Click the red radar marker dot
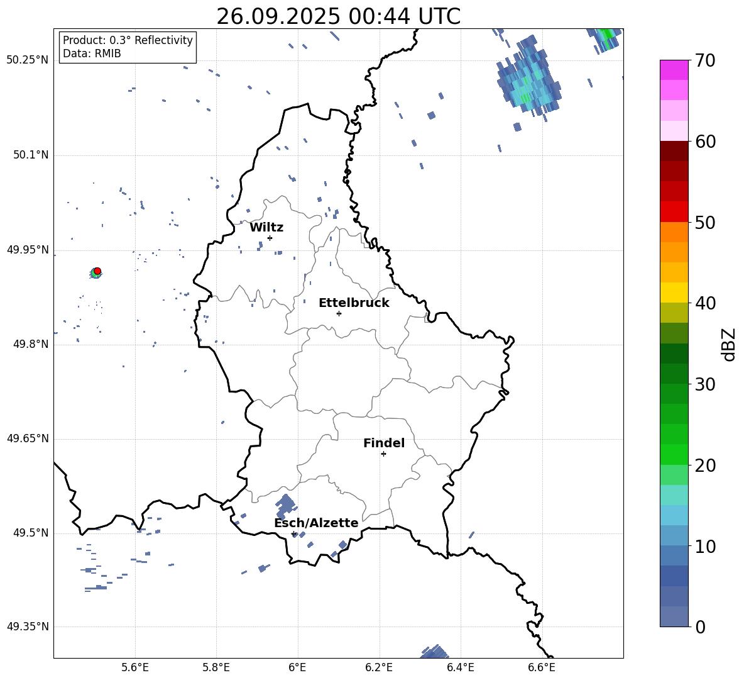The image size is (744, 680). [97, 270]
